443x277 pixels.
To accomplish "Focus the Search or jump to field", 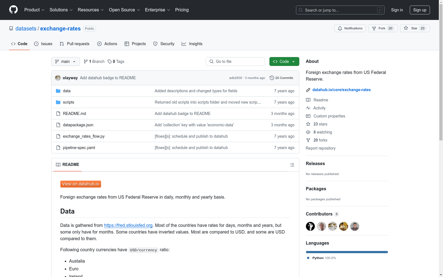I will tap(340, 10).
